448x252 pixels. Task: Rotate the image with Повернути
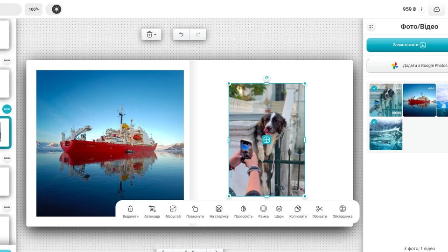(195, 212)
